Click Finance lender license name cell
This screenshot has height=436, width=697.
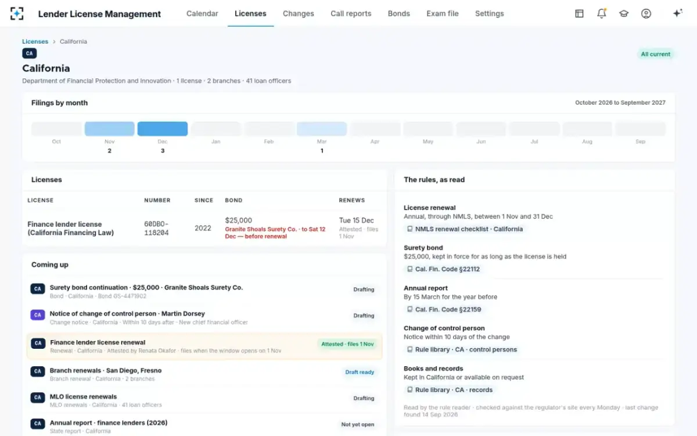pyautogui.click(x=70, y=228)
